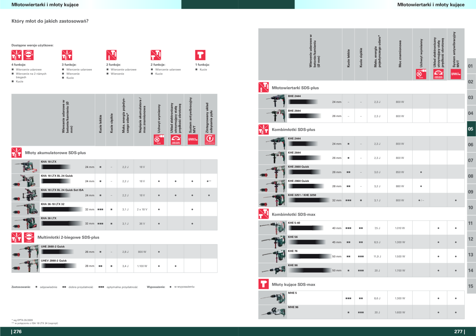Image resolution: width=476 pixels, height=336 pixels.
Task: Open chapter tab 03
Action: (471, 97)
